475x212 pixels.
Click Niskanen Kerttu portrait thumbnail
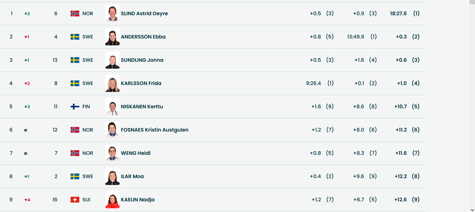[112, 107]
